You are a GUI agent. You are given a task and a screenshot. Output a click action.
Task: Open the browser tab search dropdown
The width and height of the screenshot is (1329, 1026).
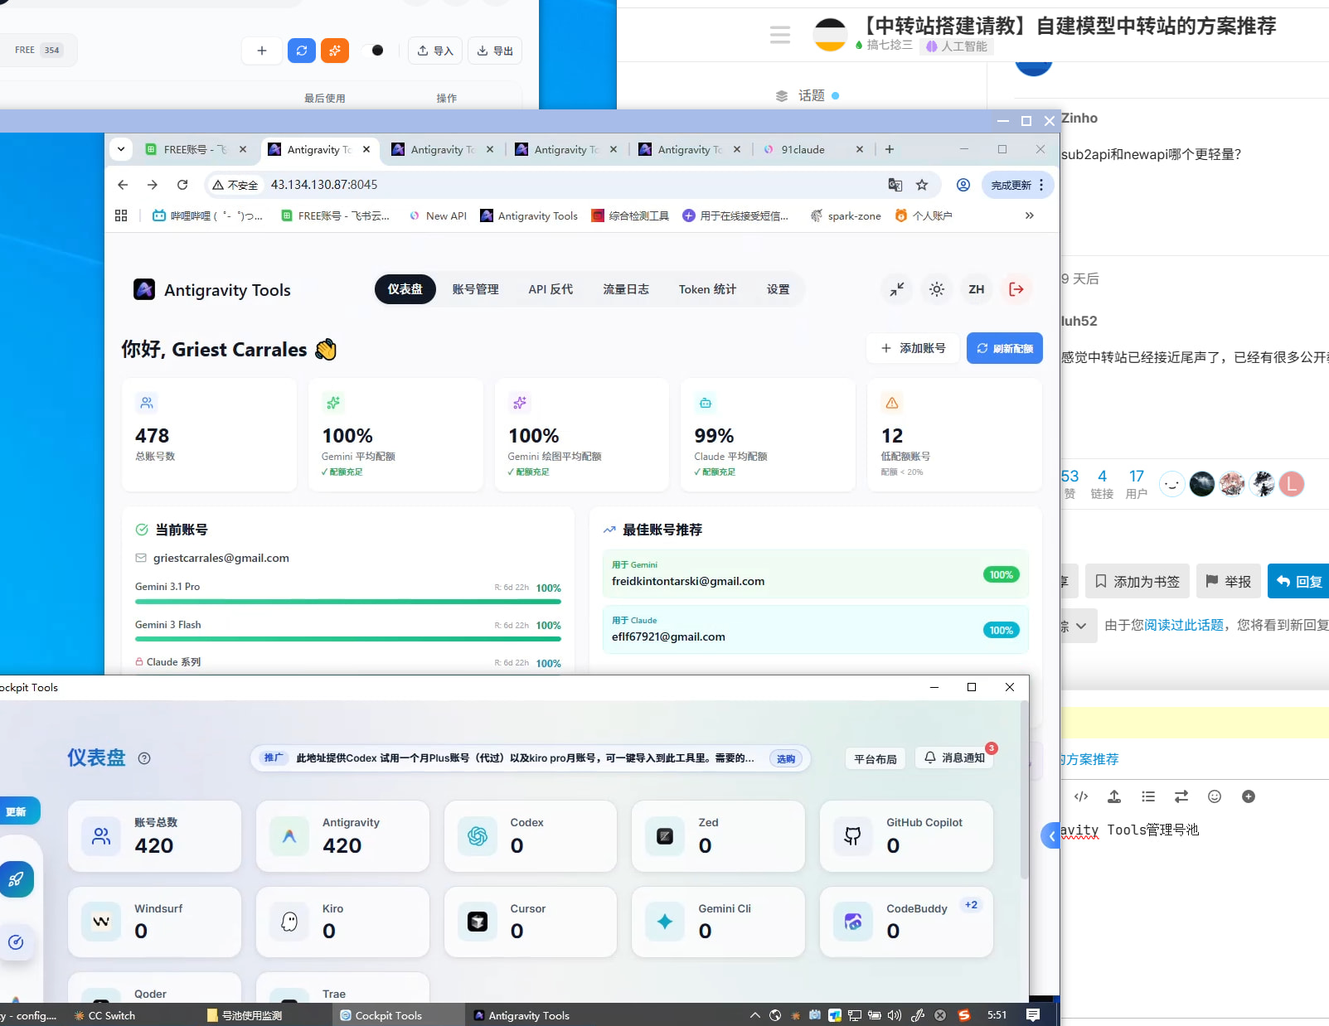[121, 149]
